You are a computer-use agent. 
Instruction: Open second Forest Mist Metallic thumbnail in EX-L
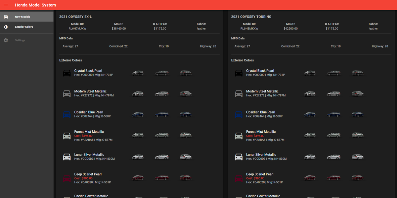[x=162, y=135]
